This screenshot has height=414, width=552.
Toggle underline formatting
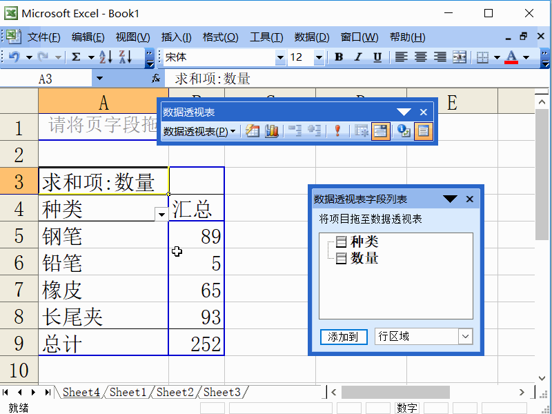pyautogui.click(x=377, y=57)
